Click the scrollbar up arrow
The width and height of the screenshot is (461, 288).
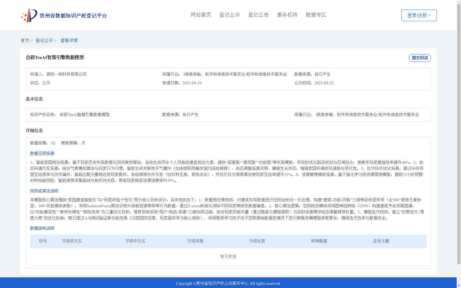click(459, 2)
